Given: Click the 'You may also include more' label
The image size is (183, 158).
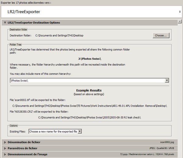Looking at the screenshot, I should tap(40, 74).
